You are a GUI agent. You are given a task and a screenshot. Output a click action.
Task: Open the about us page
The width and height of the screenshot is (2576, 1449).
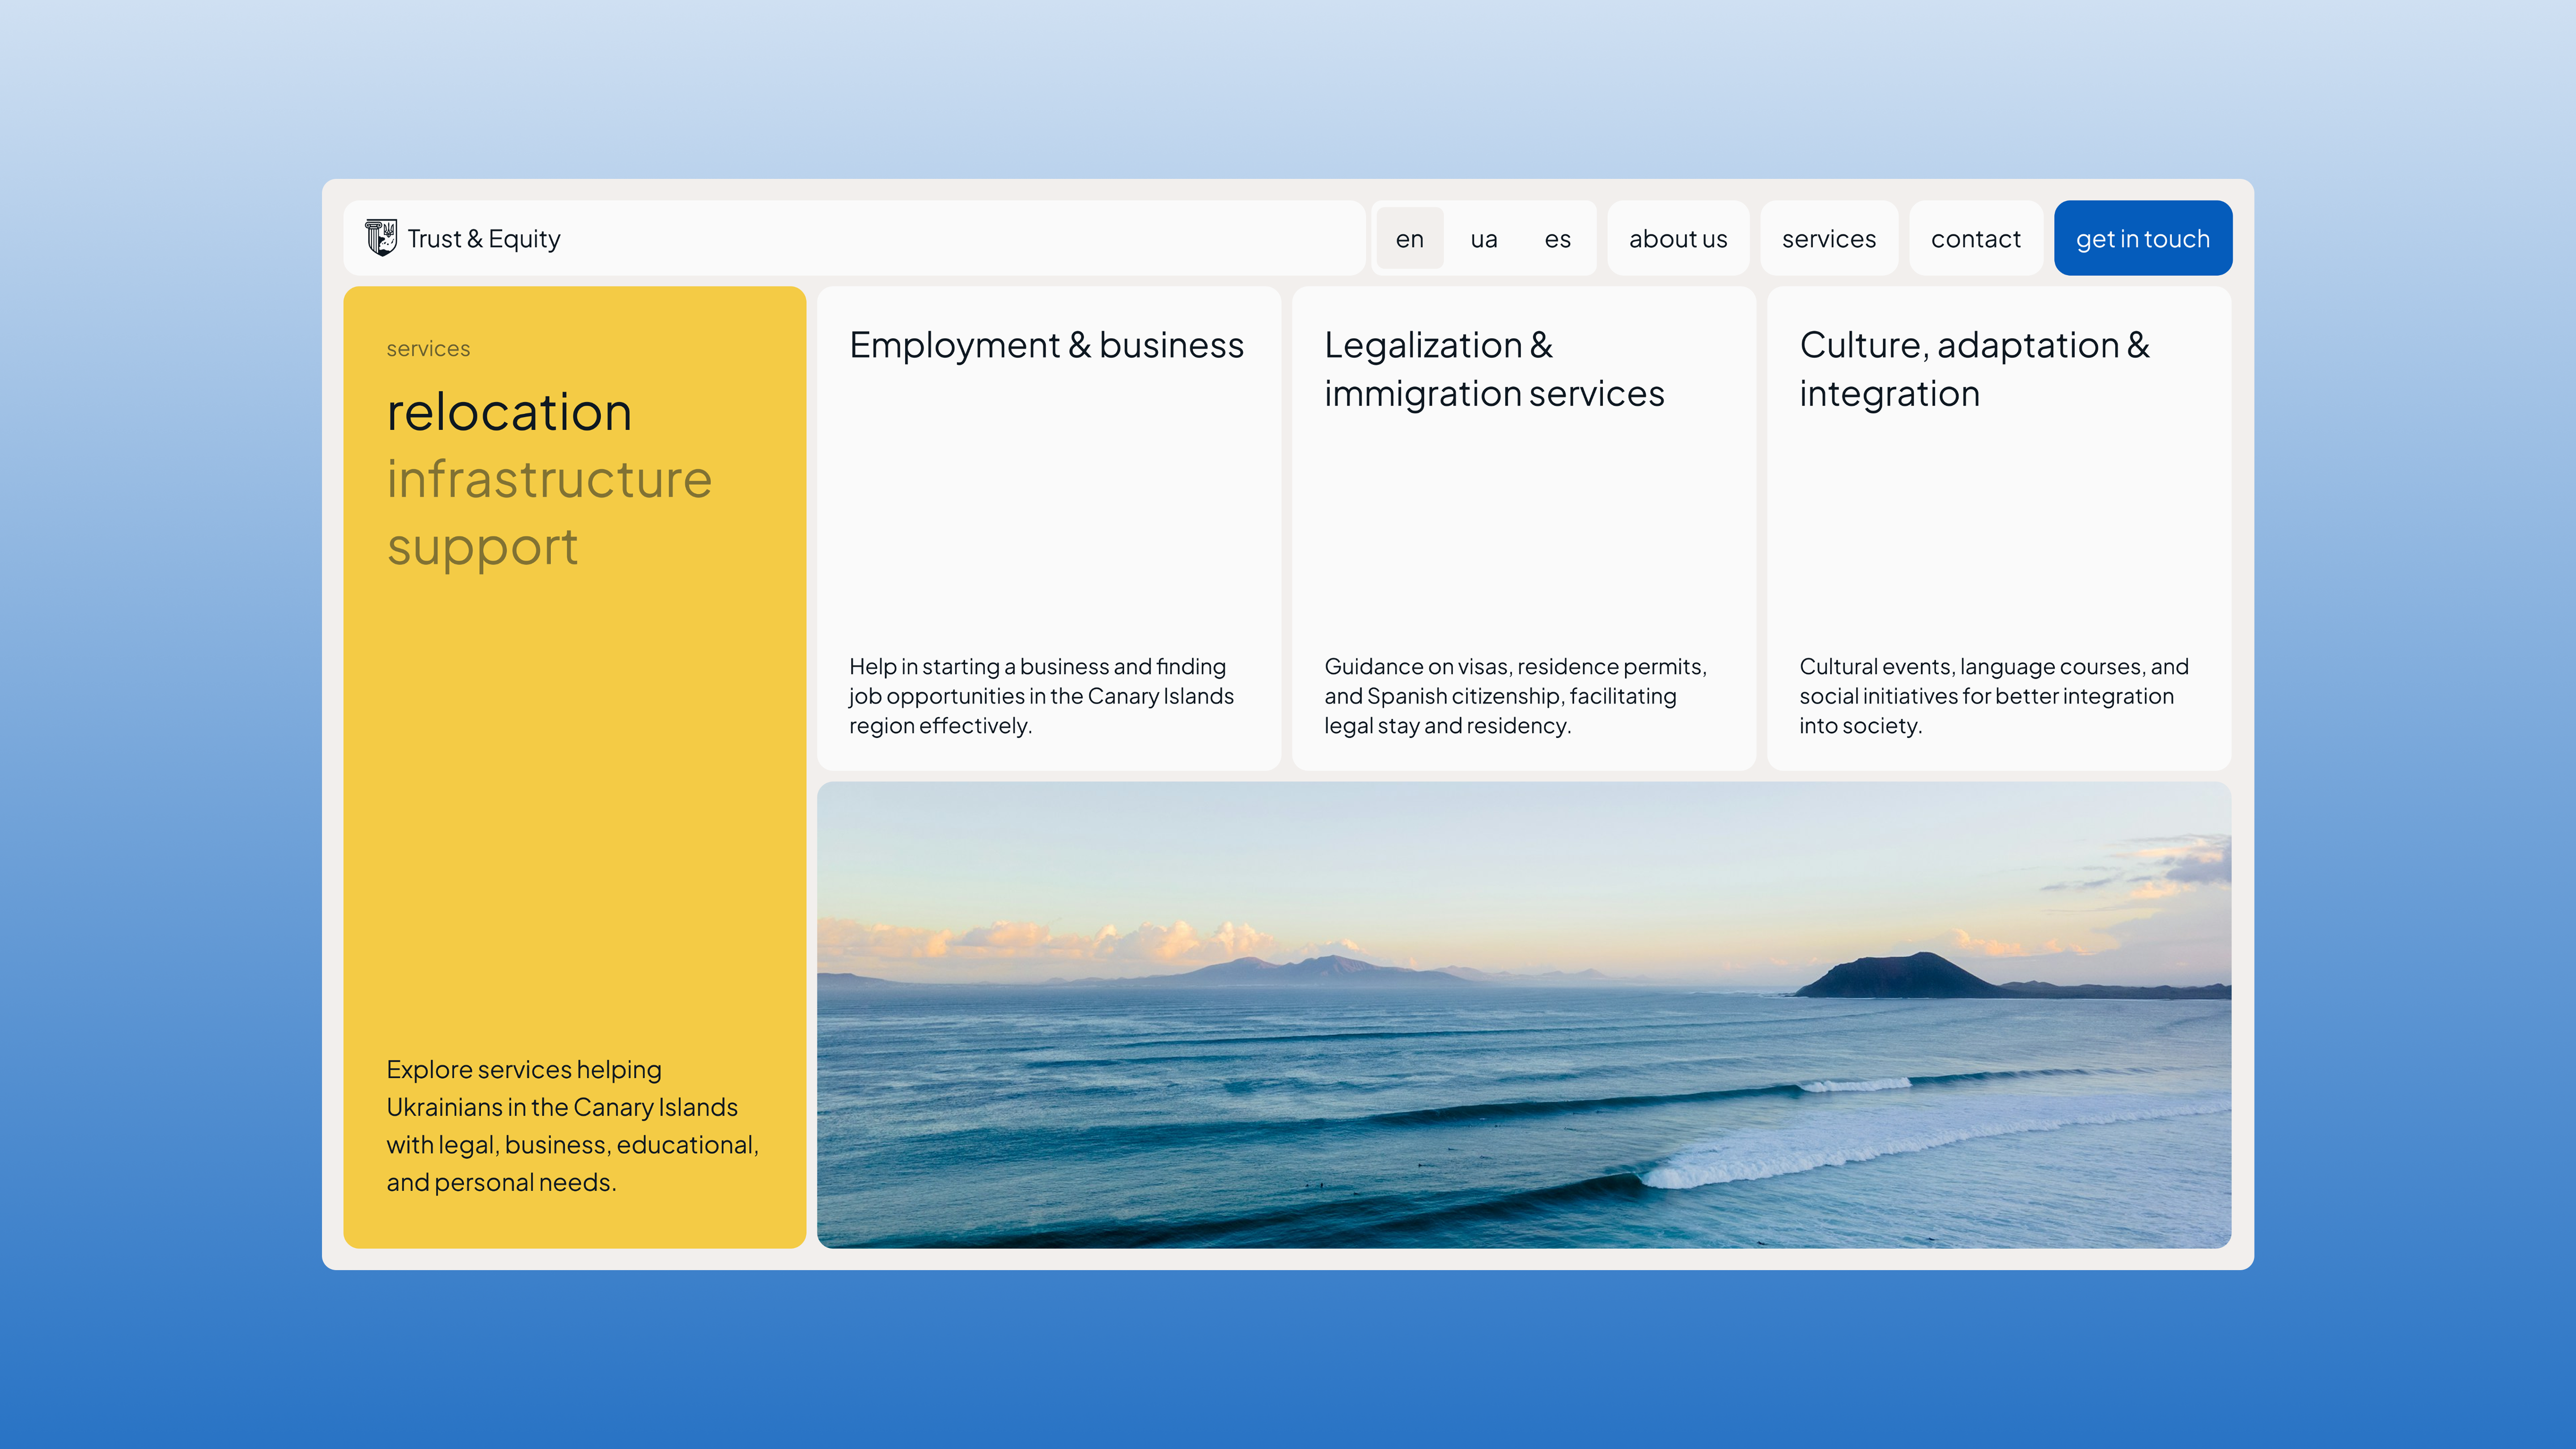click(x=1677, y=239)
